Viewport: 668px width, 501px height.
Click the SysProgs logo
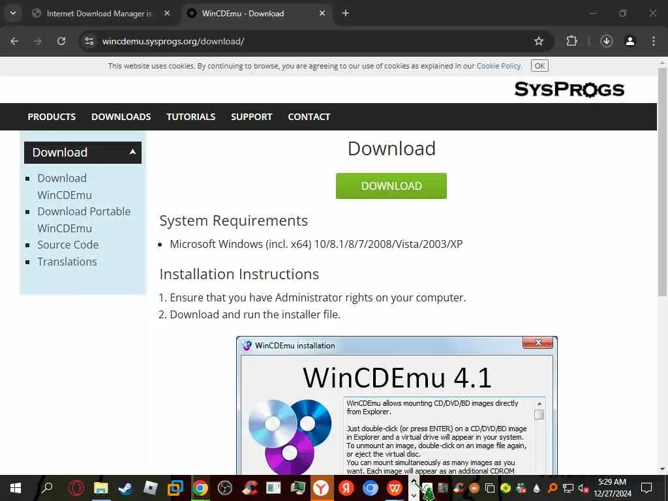569,89
